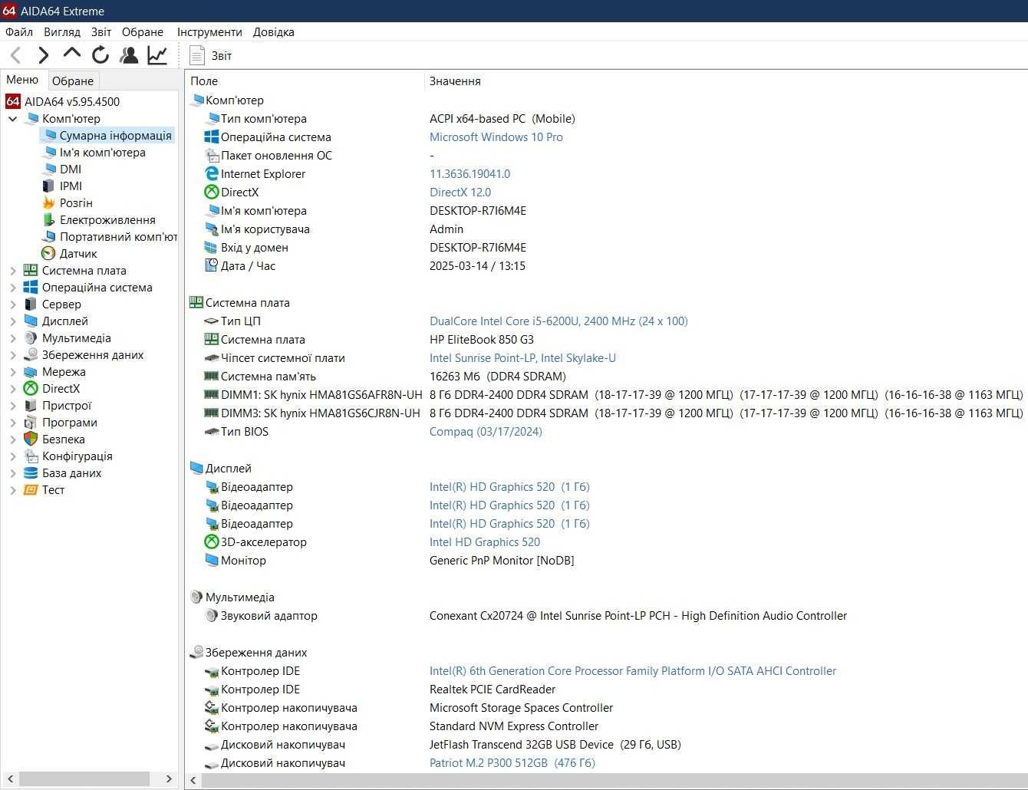Viewport: 1028px width, 790px height.
Task: Open the Patriot M.2 P300 512GB link
Action: [x=512, y=763]
